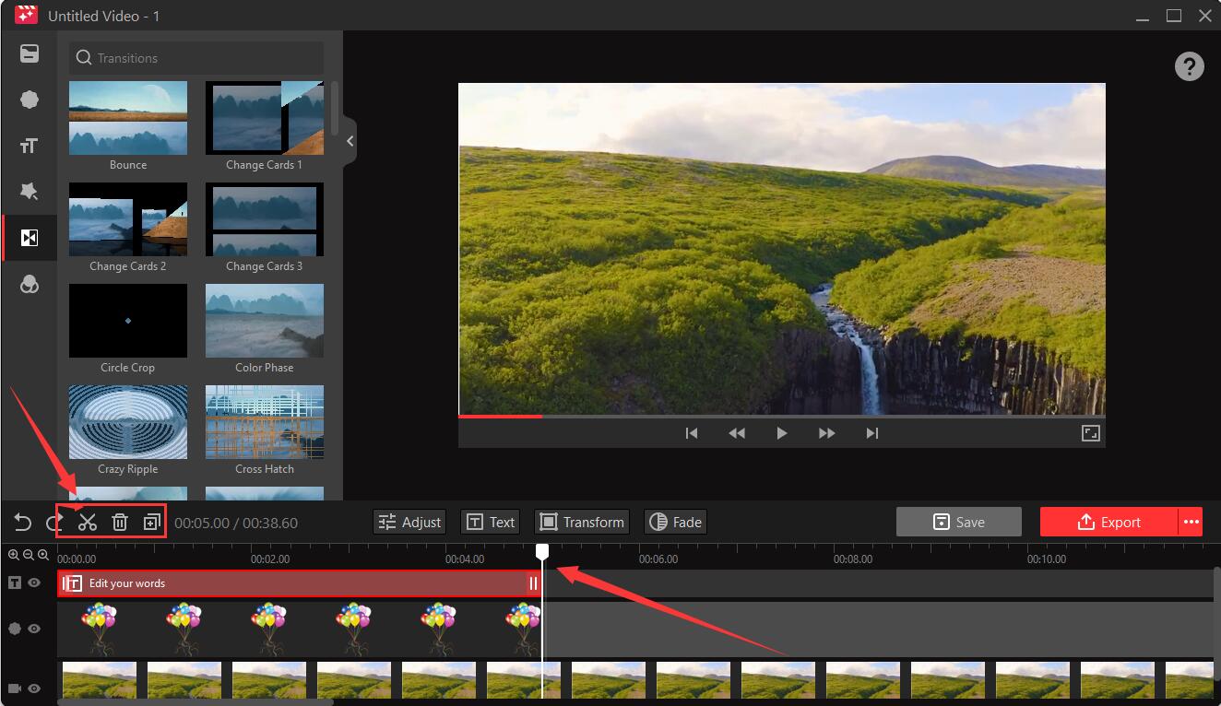Image resolution: width=1221 pixels, height=706 pixels.
Task: Collapse the transitions library panel
Action: point(350,141)
